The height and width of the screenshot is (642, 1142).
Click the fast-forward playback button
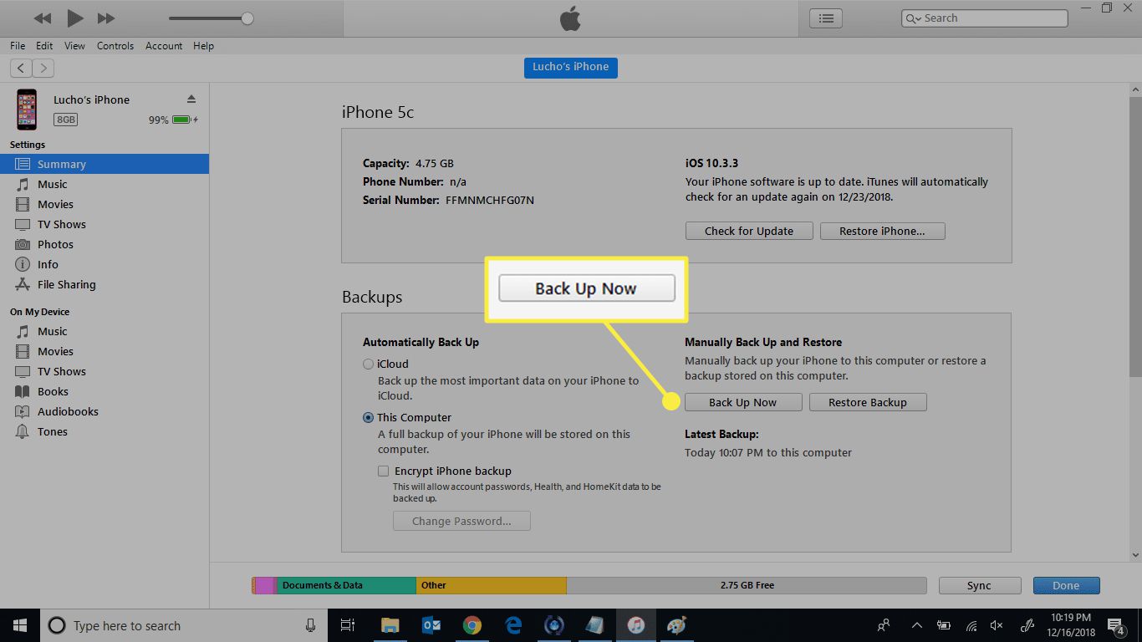point(106,18)
